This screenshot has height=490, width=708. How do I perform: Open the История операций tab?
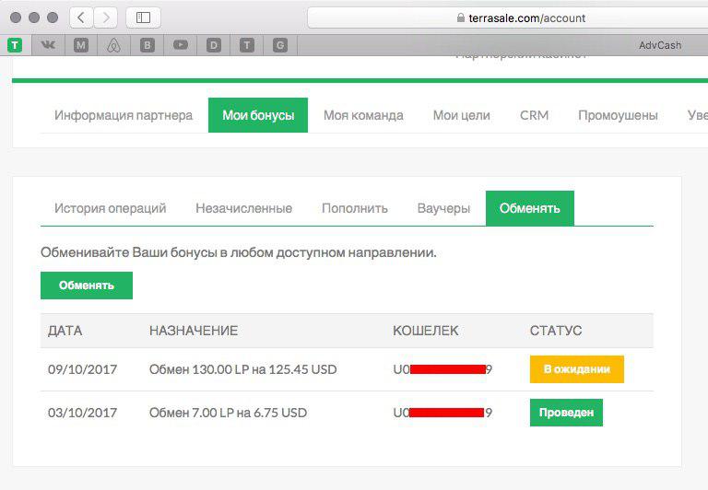pos(111,208)
